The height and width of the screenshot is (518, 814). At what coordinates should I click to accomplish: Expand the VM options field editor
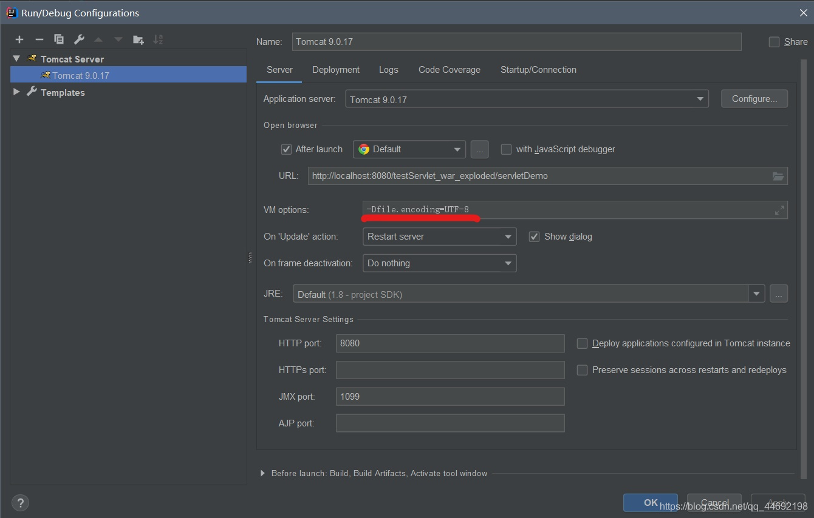tap(779, 210)
